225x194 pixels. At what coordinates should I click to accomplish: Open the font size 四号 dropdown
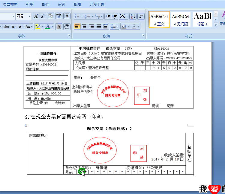(x=29, y=16)
